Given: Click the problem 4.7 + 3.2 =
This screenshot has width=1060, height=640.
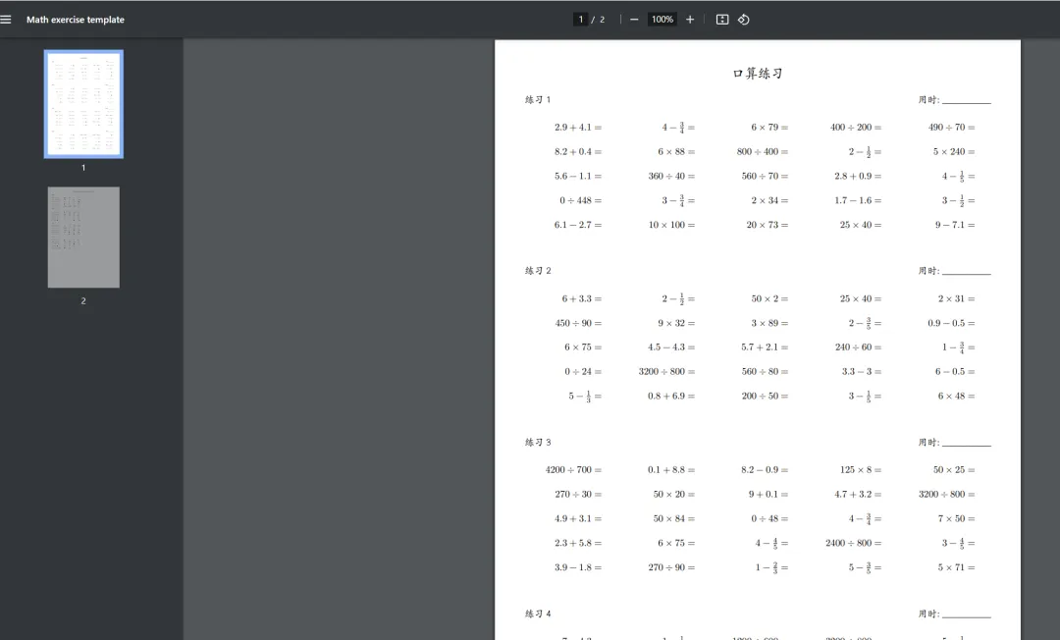Looking at the screenshot, I should (858, 494).
